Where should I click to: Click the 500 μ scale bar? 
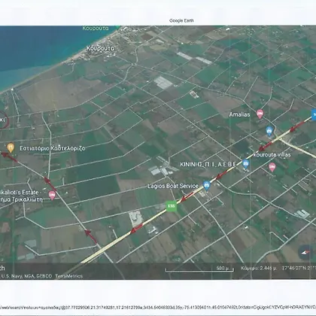click(x=199, y=269)
